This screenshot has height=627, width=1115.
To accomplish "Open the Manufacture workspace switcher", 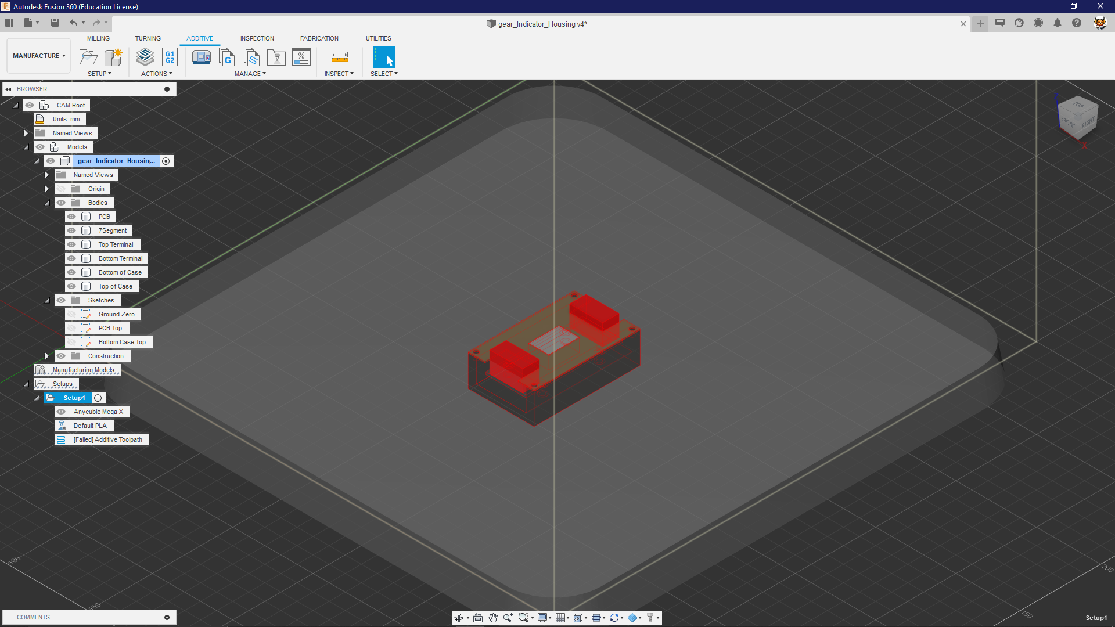I will pos(38,55).
